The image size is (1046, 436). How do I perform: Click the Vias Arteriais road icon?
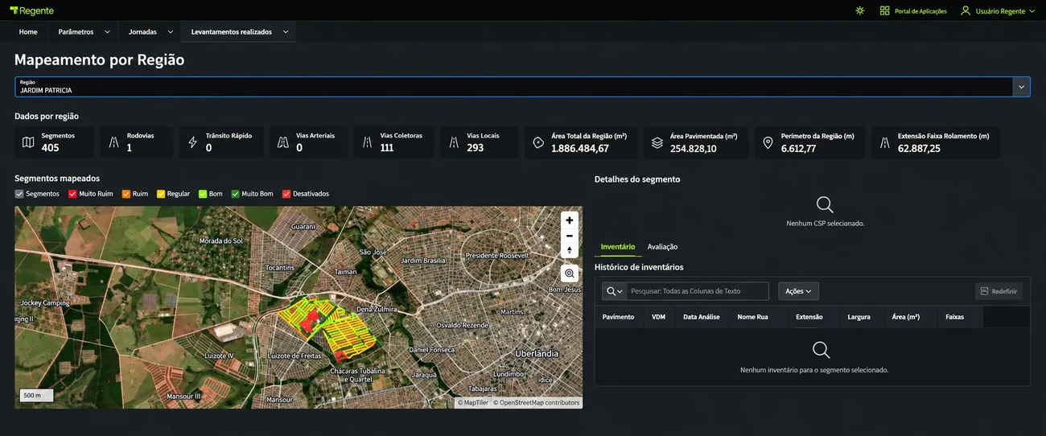click(283, 142)
